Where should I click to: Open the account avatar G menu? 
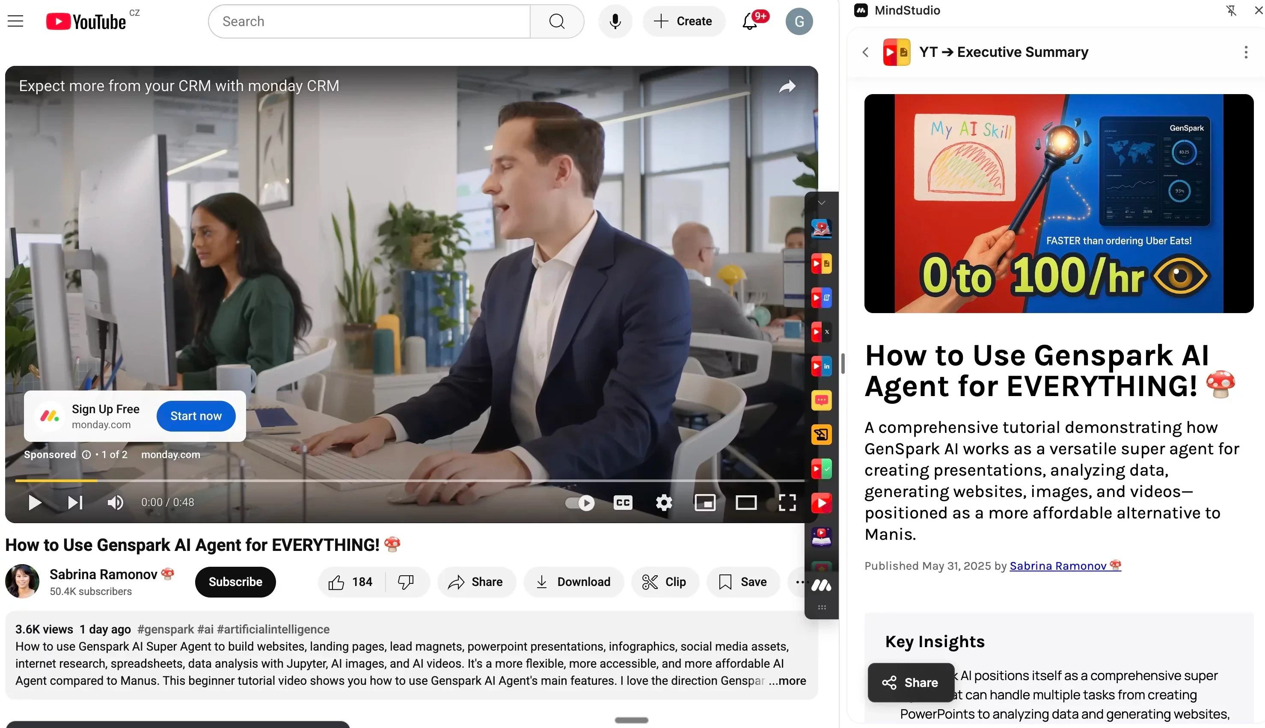[x=799, y=21]
